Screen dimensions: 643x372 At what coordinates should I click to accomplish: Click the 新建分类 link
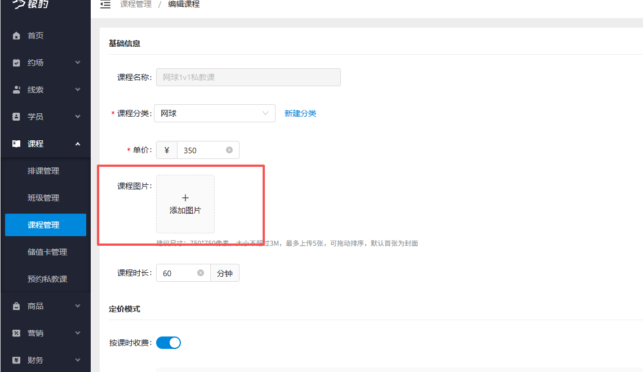(300, 113)
